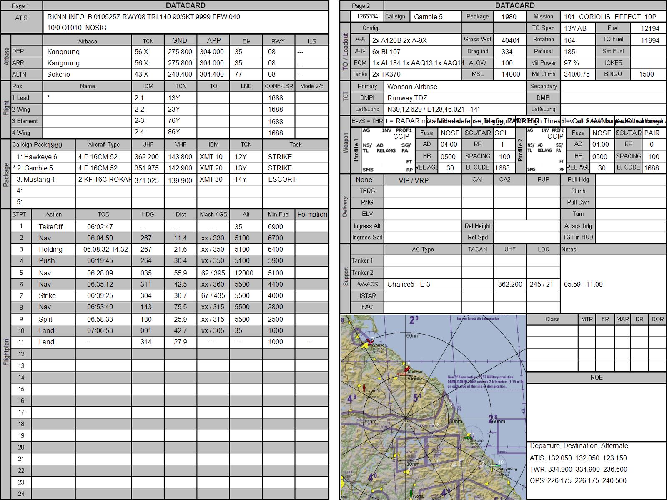
Task: Click the Profile 1 SGL/PAIR value SGL
Action: point(502,133)
